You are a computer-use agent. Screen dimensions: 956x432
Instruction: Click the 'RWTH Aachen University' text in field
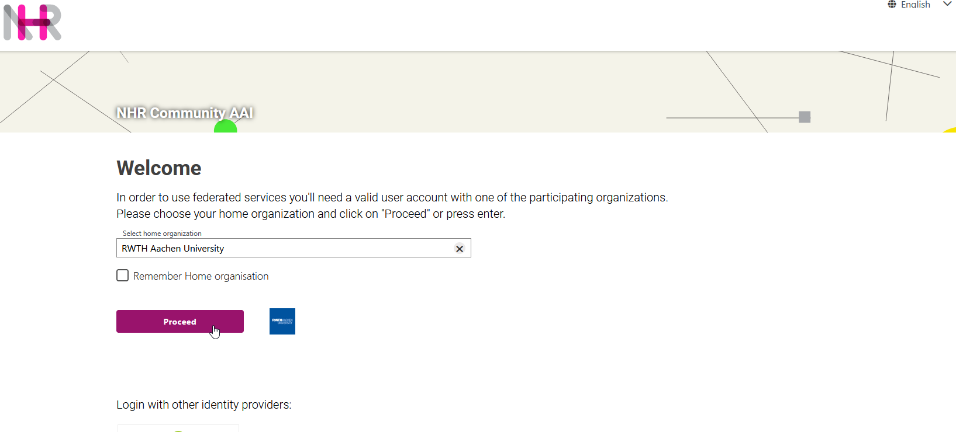(173, 249)
